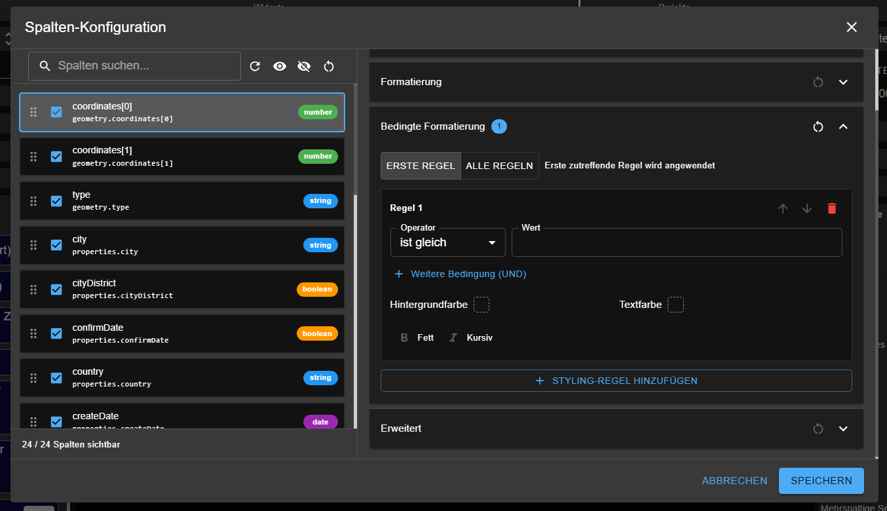Viewport: 887px width, 511px height.
Task: Click the refresh columns icon
Action: pos(255,66)
